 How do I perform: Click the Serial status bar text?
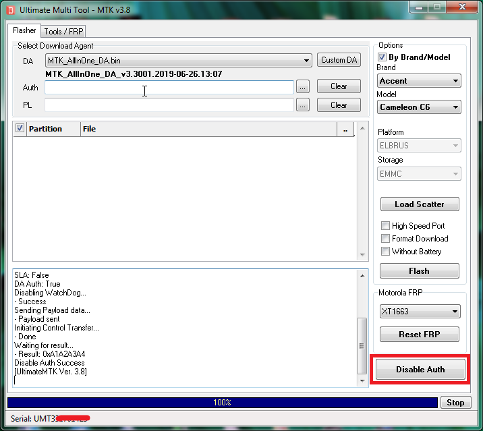tap(50, 419)
